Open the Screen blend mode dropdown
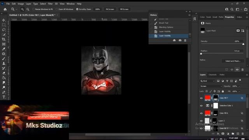Viewport: 249px width, 140px height. pos(211,86)
